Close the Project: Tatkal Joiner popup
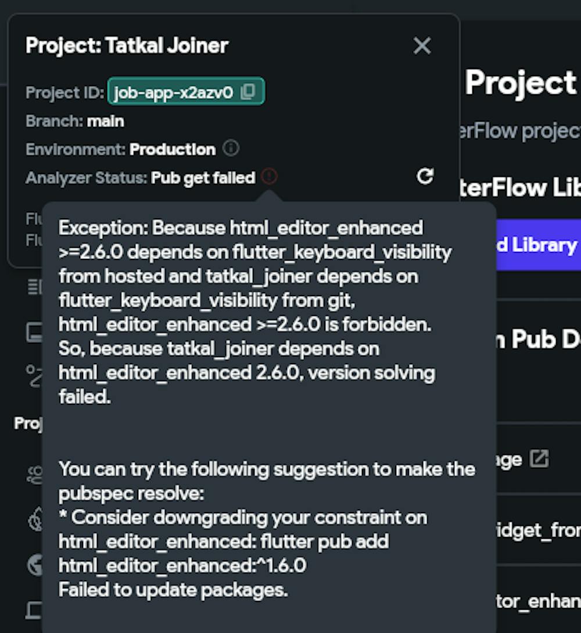 point(422,46)
